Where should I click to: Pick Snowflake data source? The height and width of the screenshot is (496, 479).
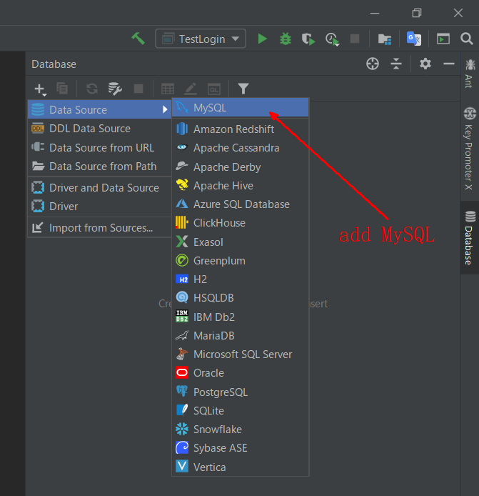pos(240,430)
